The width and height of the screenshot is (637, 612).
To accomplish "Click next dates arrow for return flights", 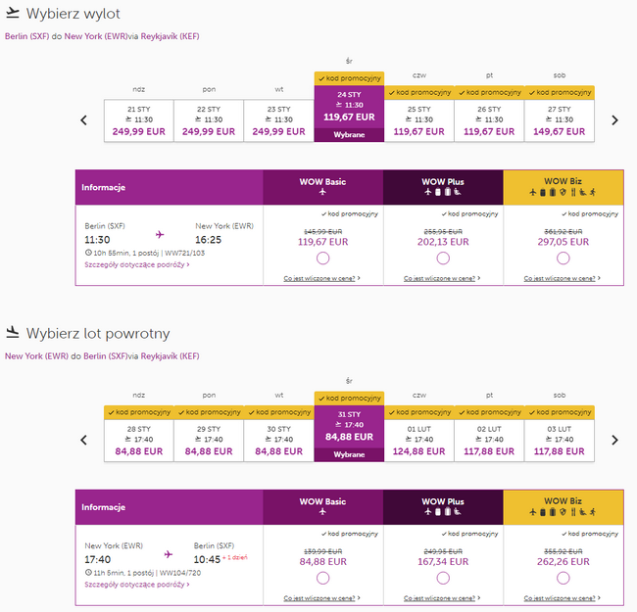I will click(614, 440).
